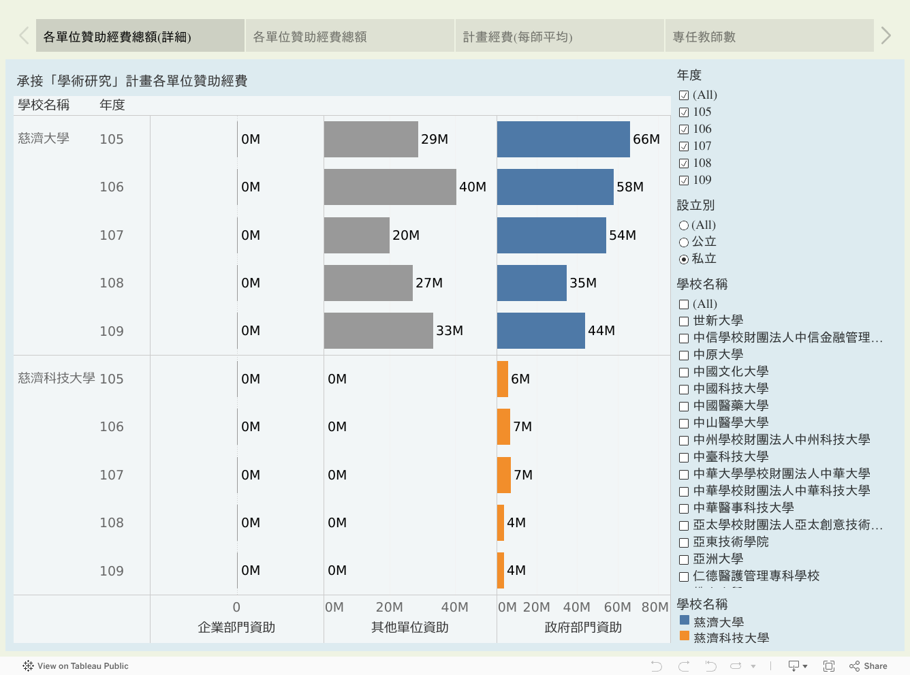The image size is (910, 675).
Task: Uncheck year 105 in the 年度 filter
Action: coord(684,112)
